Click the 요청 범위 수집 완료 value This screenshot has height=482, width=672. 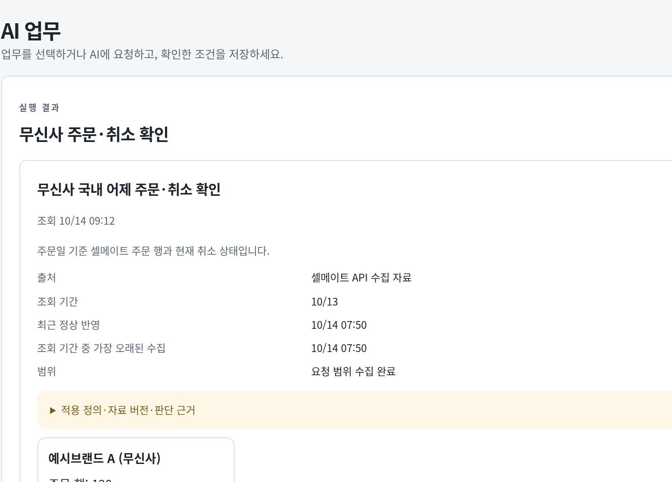pyautogui.click(x=353, y=371)
